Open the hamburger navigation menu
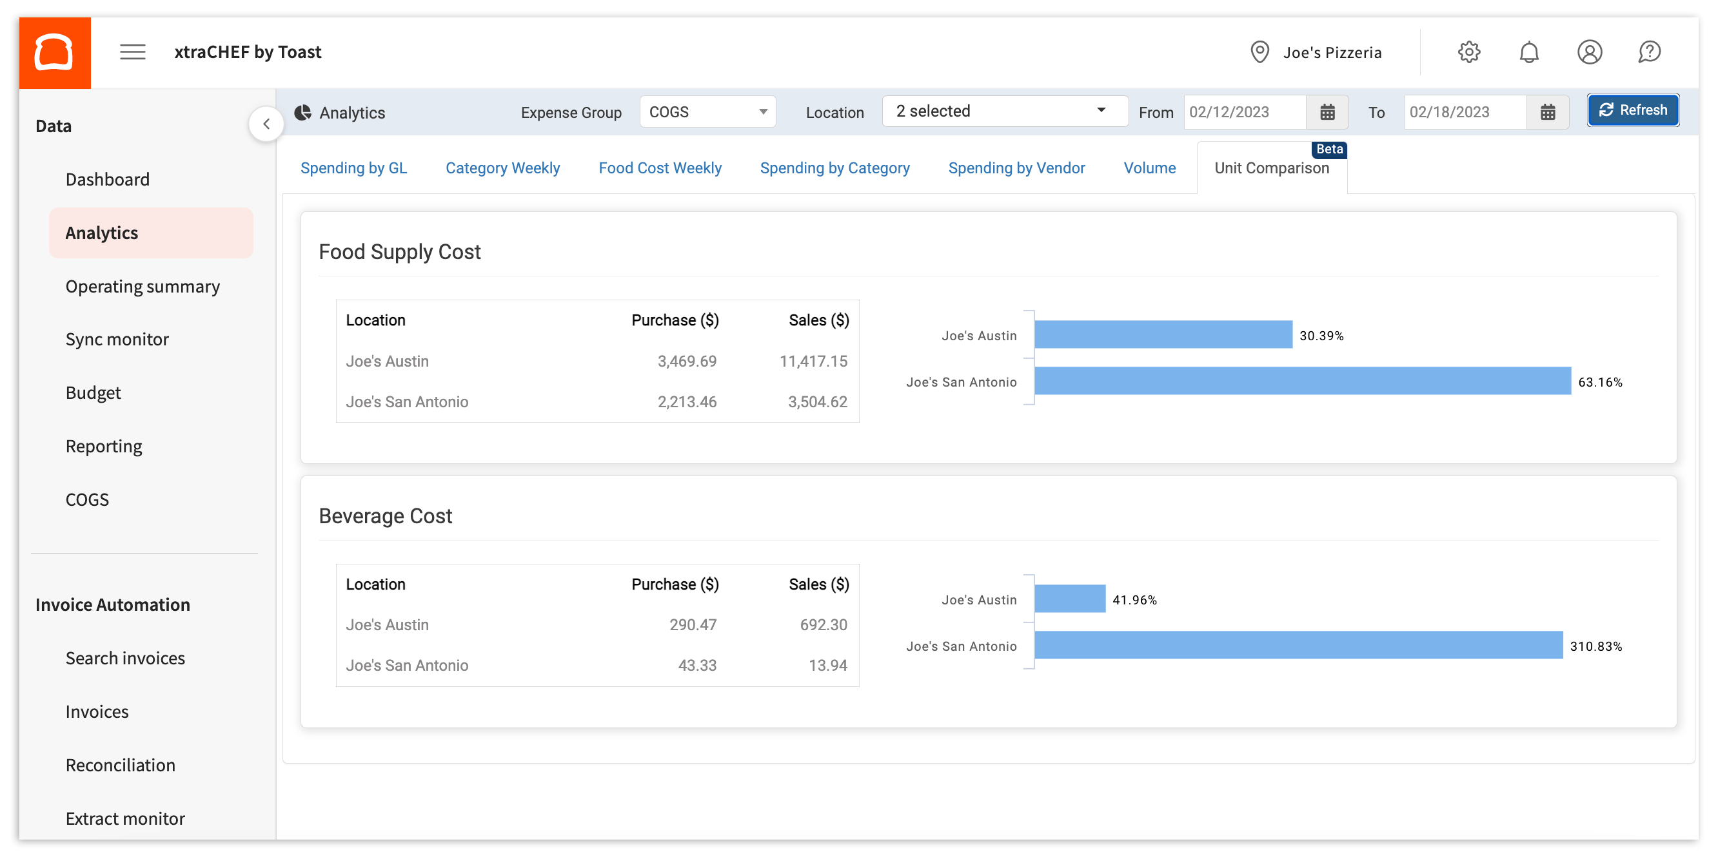 (132, 52)
